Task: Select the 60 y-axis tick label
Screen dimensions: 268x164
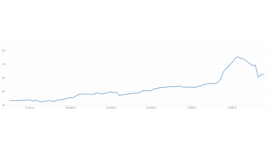Action: [3, 78]
